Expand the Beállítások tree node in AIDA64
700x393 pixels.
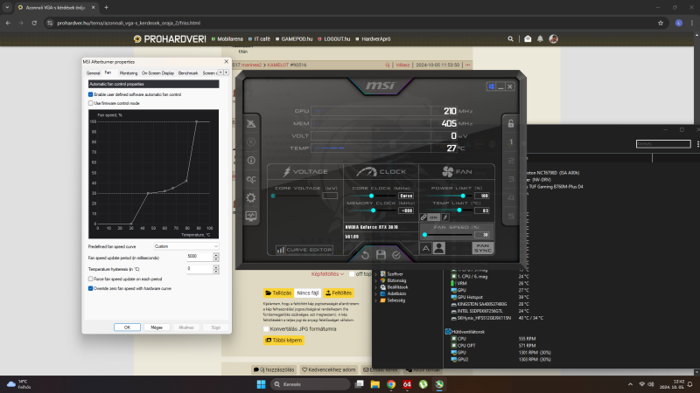pyautogui.click(x=376, y=287)
